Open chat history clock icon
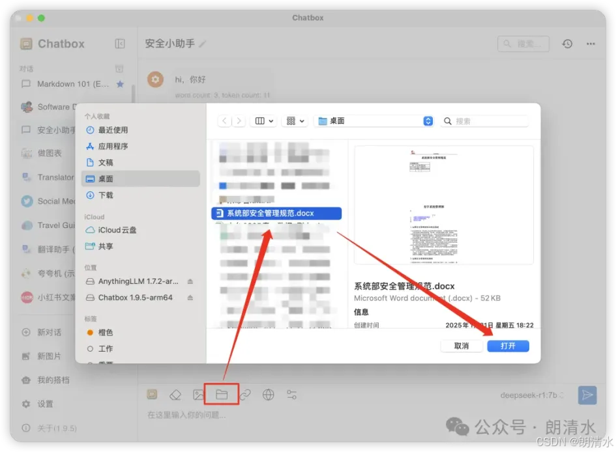The height and width of the screenshot is (452, 616). click(567, 44)
